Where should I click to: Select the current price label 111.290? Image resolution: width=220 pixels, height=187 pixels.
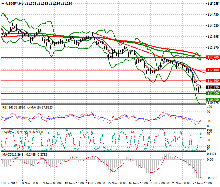[x=213, y=87]
